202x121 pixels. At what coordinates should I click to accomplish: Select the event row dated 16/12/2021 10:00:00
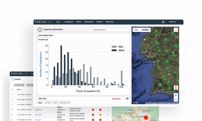coord(22,105)
